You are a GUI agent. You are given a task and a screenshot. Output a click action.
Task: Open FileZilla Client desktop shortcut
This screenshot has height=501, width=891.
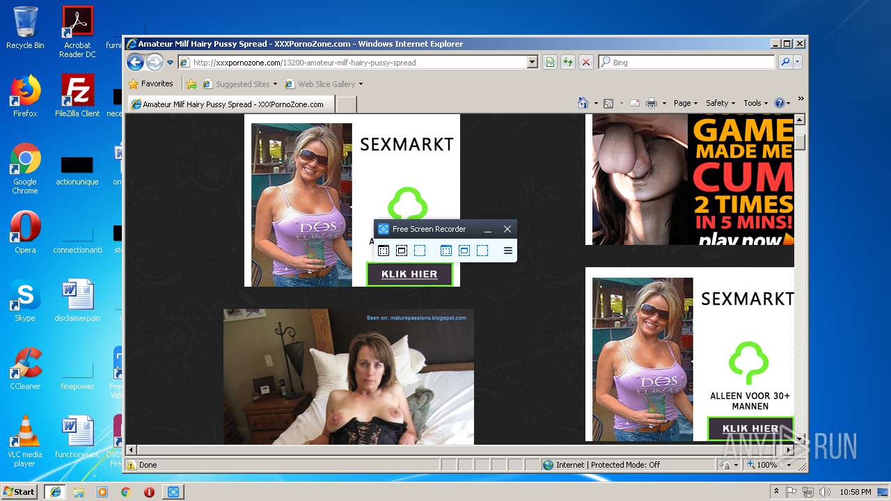[77, 96]
